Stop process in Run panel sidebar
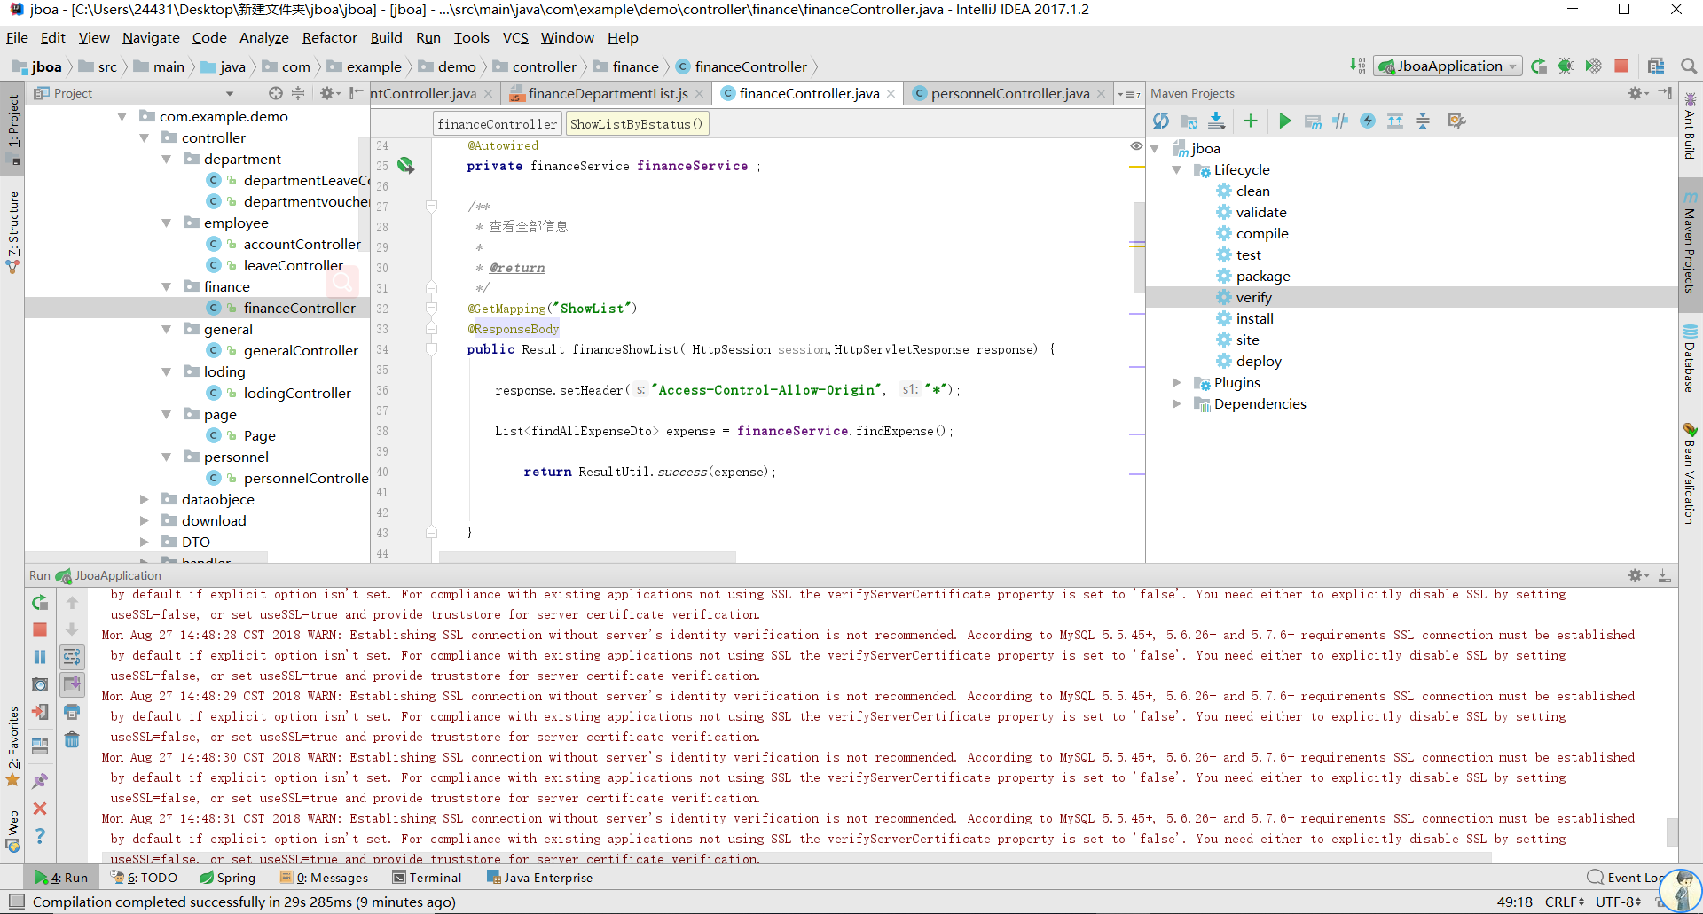The image size is (1703, 914). click(x=40, y=629)
